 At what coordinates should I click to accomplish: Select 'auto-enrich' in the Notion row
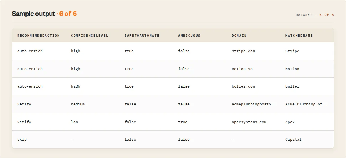coord(30,69)
